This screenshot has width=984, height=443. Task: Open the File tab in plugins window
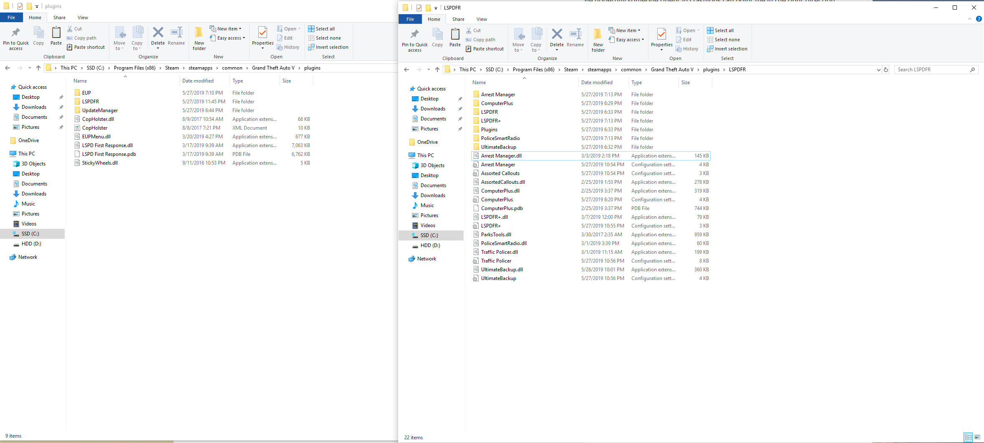click(x=11, y=18)
